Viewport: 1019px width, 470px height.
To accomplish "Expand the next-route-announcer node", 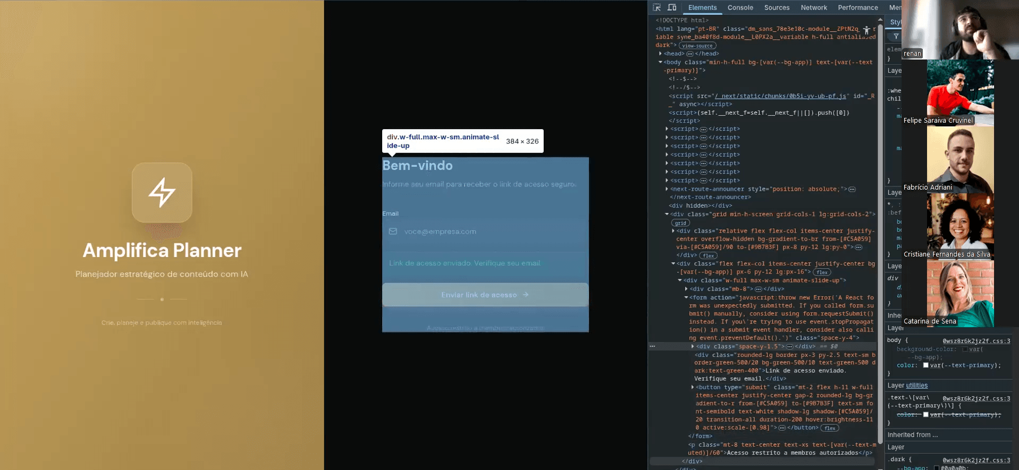I will pyautogui.click(x=667, y=189).
